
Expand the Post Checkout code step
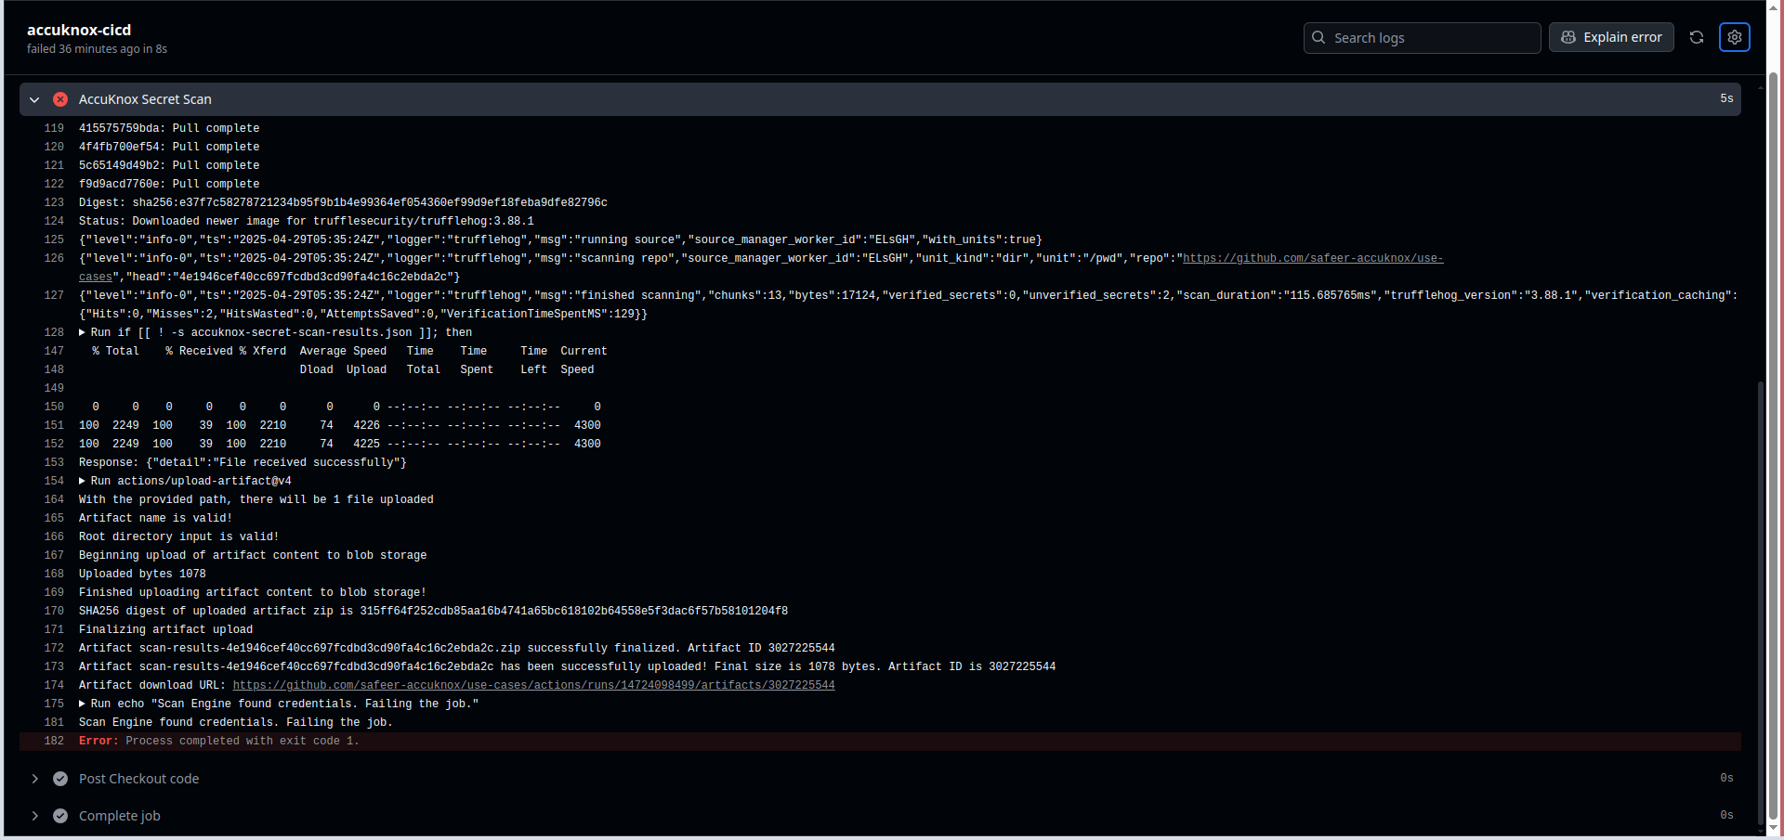click(34, 779)
